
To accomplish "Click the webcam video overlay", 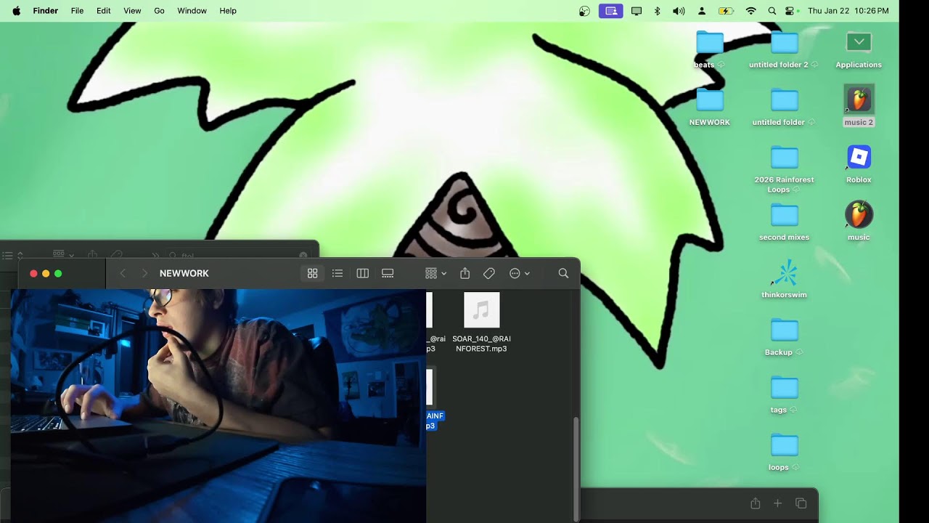I will point(218,405).
